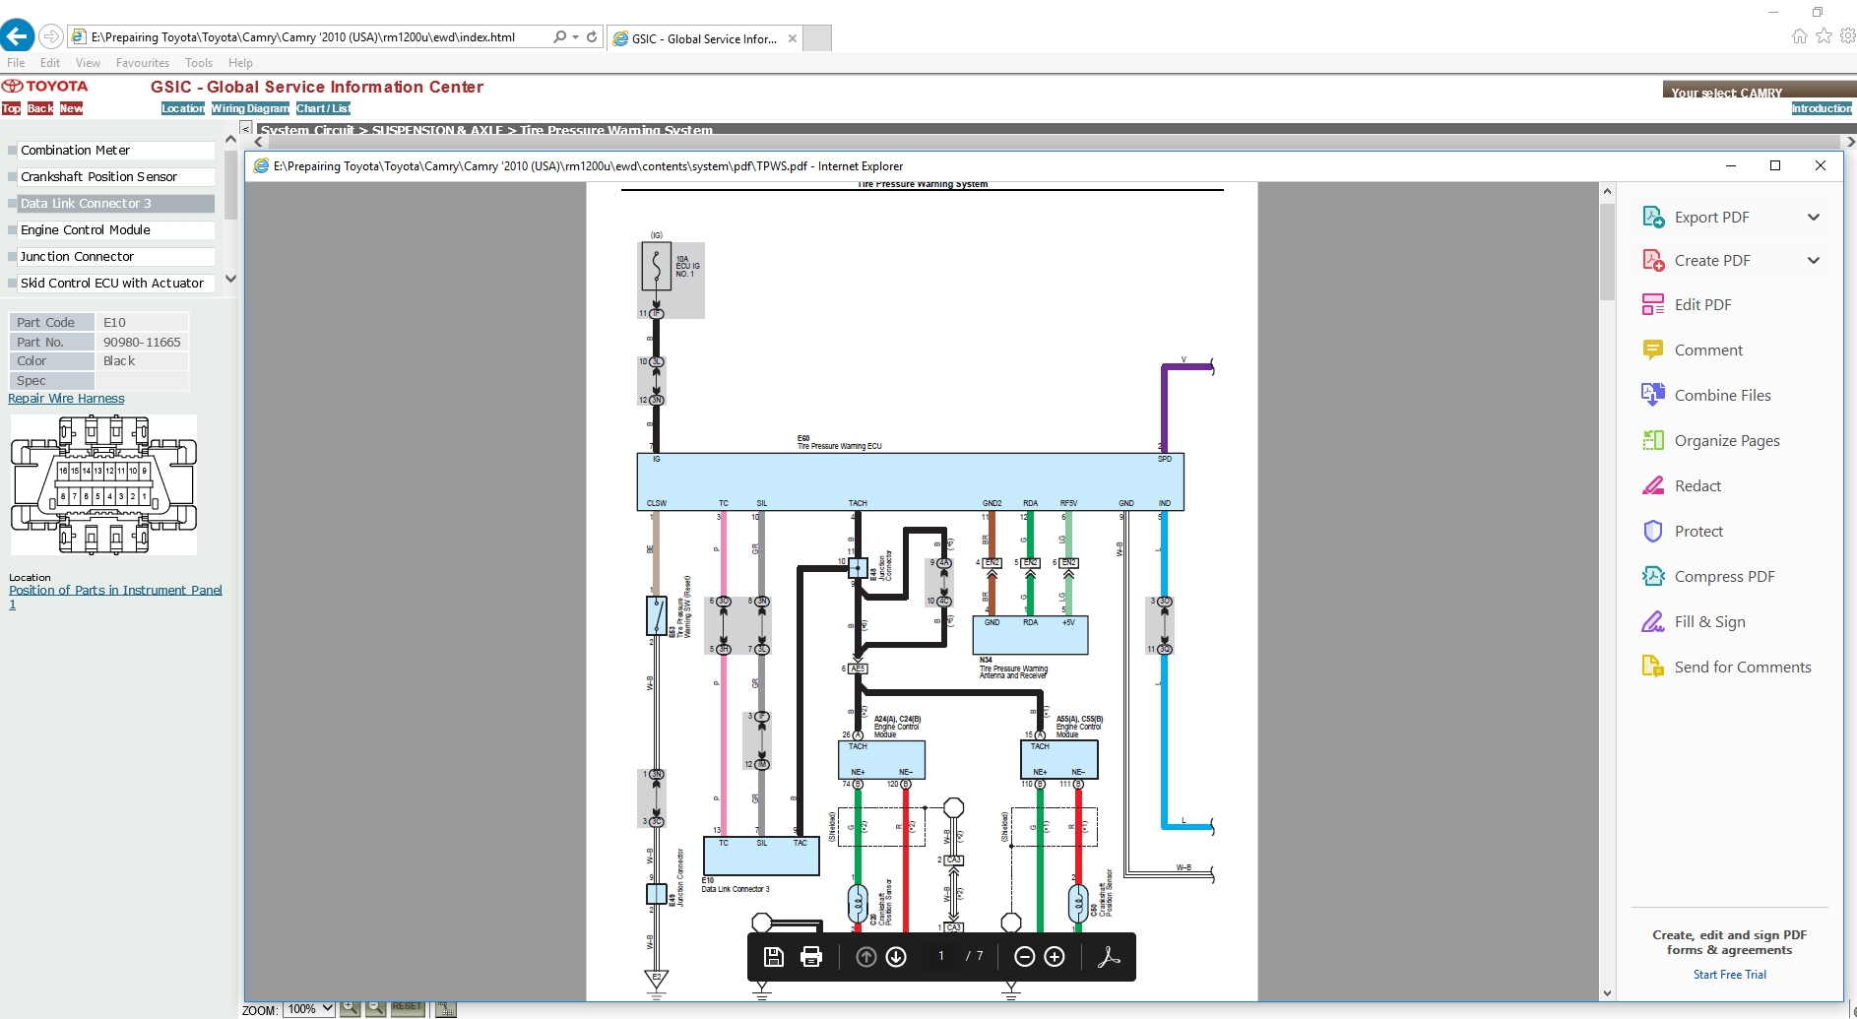
Task: Open the ZOOM 100% dropdown
Action: pyautogui.click(x=309, y=1009)
